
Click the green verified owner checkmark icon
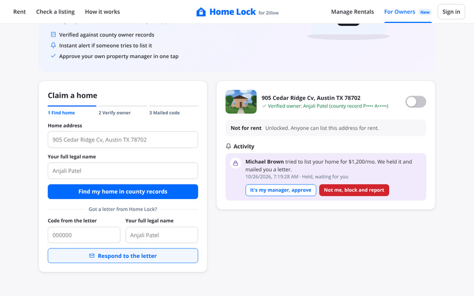coord(264,106)
